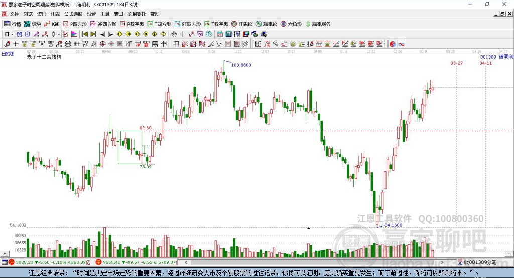The height and width of the screenshot is (278, 514).
Task: Click the Shanghai index 3038.23 status entry
Action: pyautogui.click(x=49, y=262)
